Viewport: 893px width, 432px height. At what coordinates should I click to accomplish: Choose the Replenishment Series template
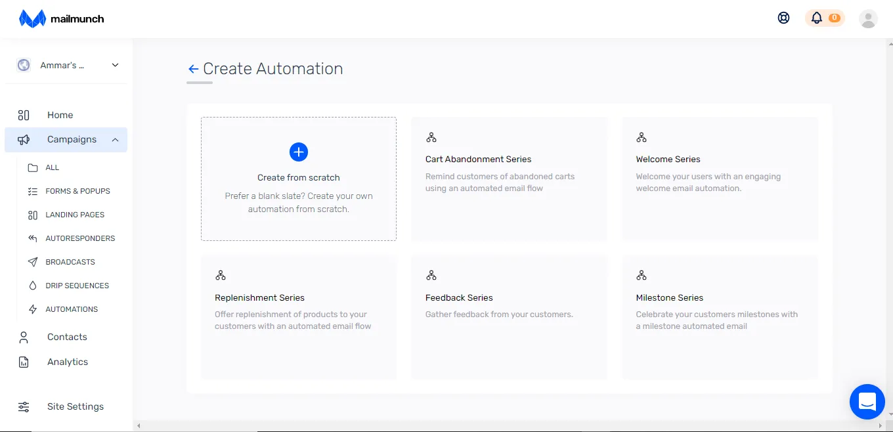coord(299,317)
